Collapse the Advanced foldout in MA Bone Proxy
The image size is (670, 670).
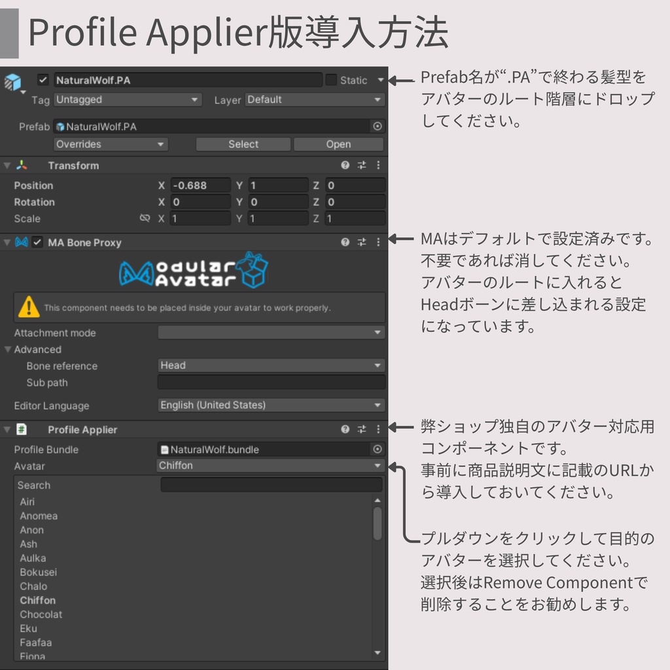coord(7,349)
